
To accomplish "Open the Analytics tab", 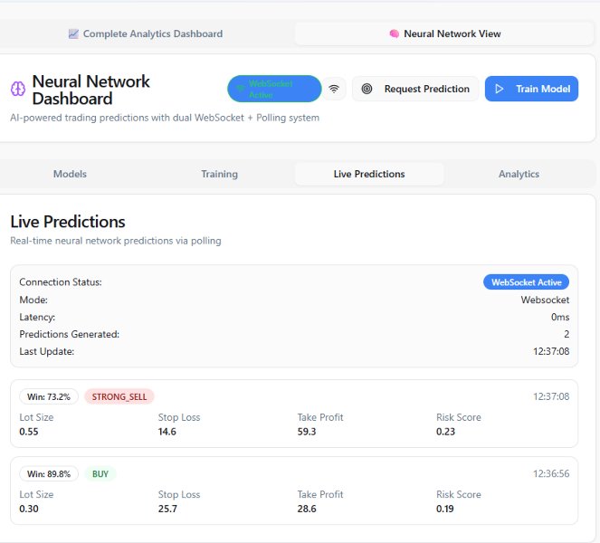I will click(x=519, y=174).
